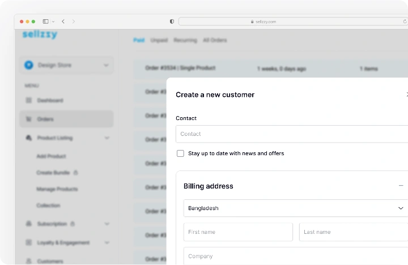Open Create Bundle submenu item
The width and height of the screenshot is (408, 265).
coord(53,172)
